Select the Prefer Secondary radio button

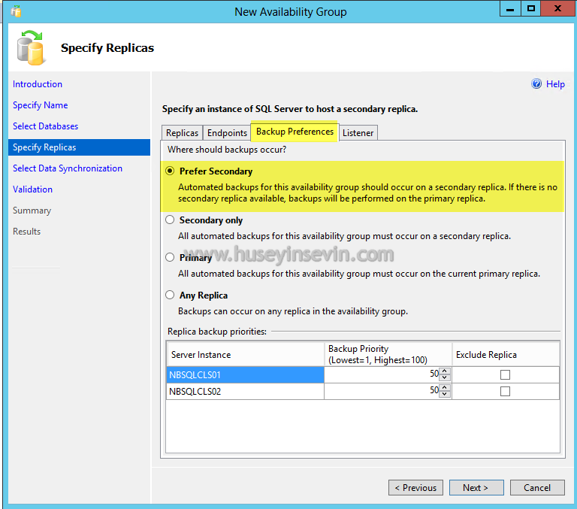pos(170,171)
